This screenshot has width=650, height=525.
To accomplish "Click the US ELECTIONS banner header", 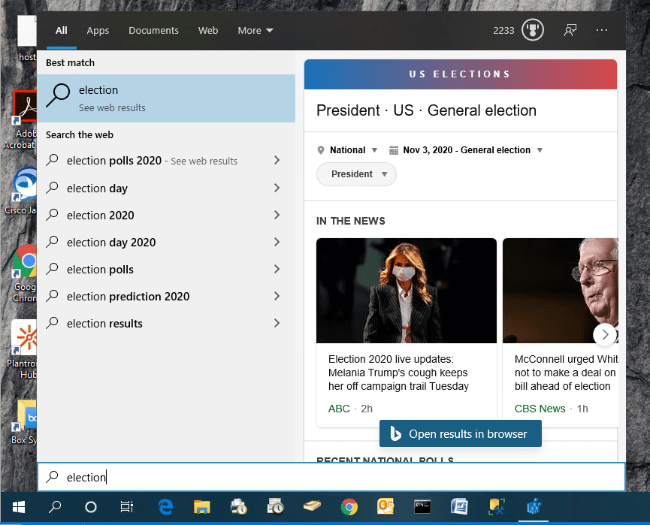I will click(460, 74).
